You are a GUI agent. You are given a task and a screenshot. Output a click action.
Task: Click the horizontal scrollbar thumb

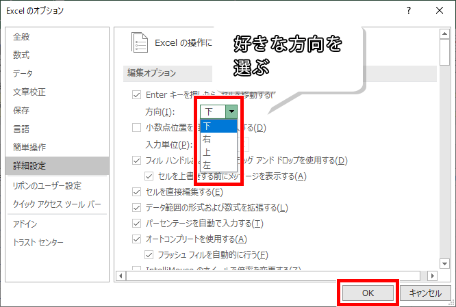[x=273, y=276]
